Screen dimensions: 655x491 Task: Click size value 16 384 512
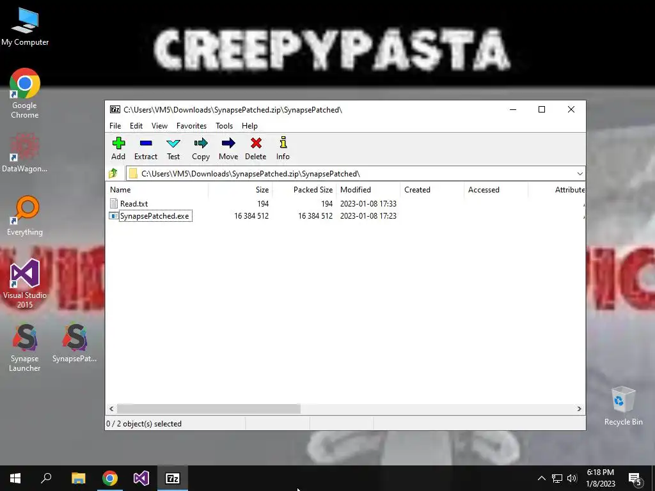click(251, 216)
